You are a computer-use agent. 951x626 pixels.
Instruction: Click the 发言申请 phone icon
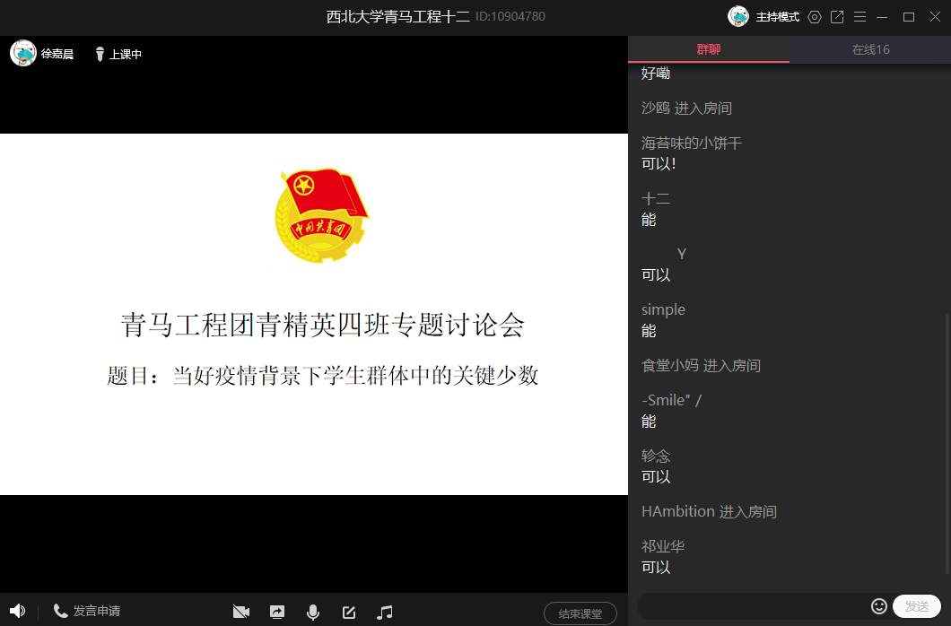pyautogui.click(x=60, y=611)
